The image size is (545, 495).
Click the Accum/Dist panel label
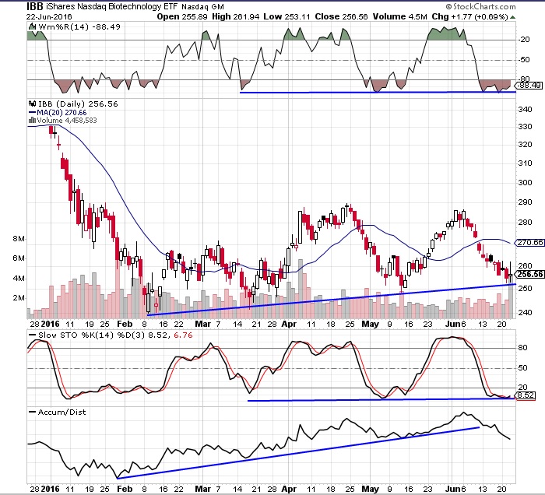(x=62, y=412)
